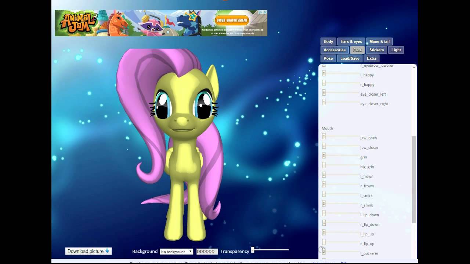This screenshot has width=470, height=264.
Task: Switch to the Stickers tab
Action: coord(376,50)
